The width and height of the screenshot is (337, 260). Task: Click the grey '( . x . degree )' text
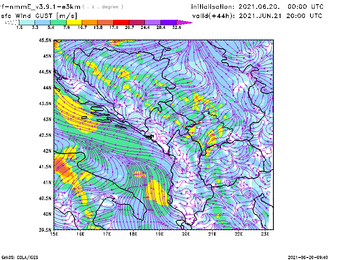coord(103,7)
